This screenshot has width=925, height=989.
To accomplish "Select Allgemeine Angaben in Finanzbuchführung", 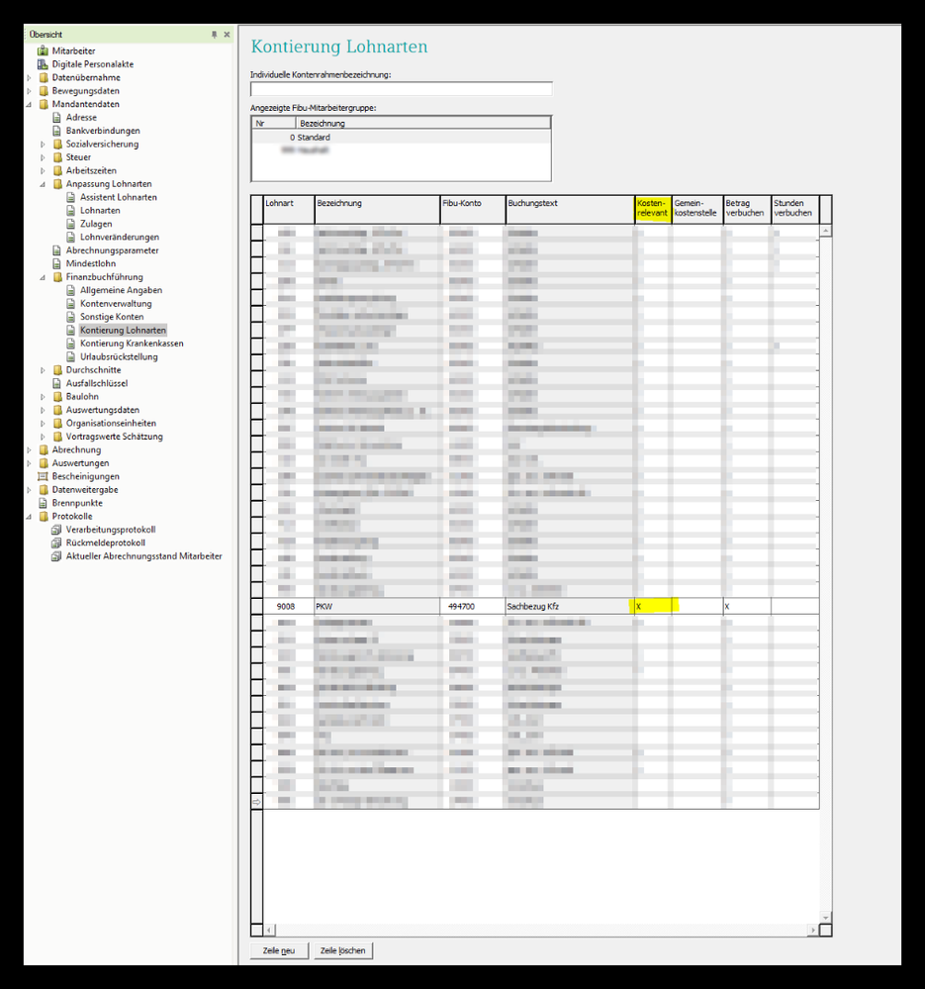I will pos(121,289).
